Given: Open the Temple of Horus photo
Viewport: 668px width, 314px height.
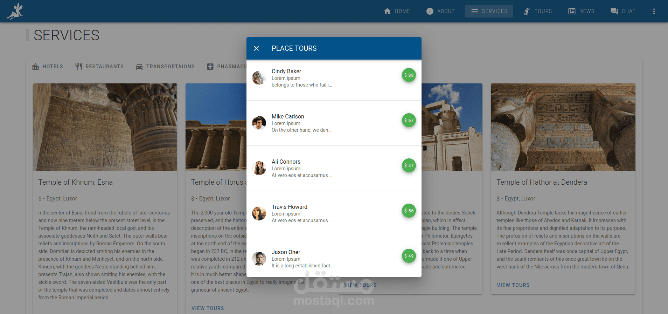Looking at the screenshot, I should [x=216, y=127].
